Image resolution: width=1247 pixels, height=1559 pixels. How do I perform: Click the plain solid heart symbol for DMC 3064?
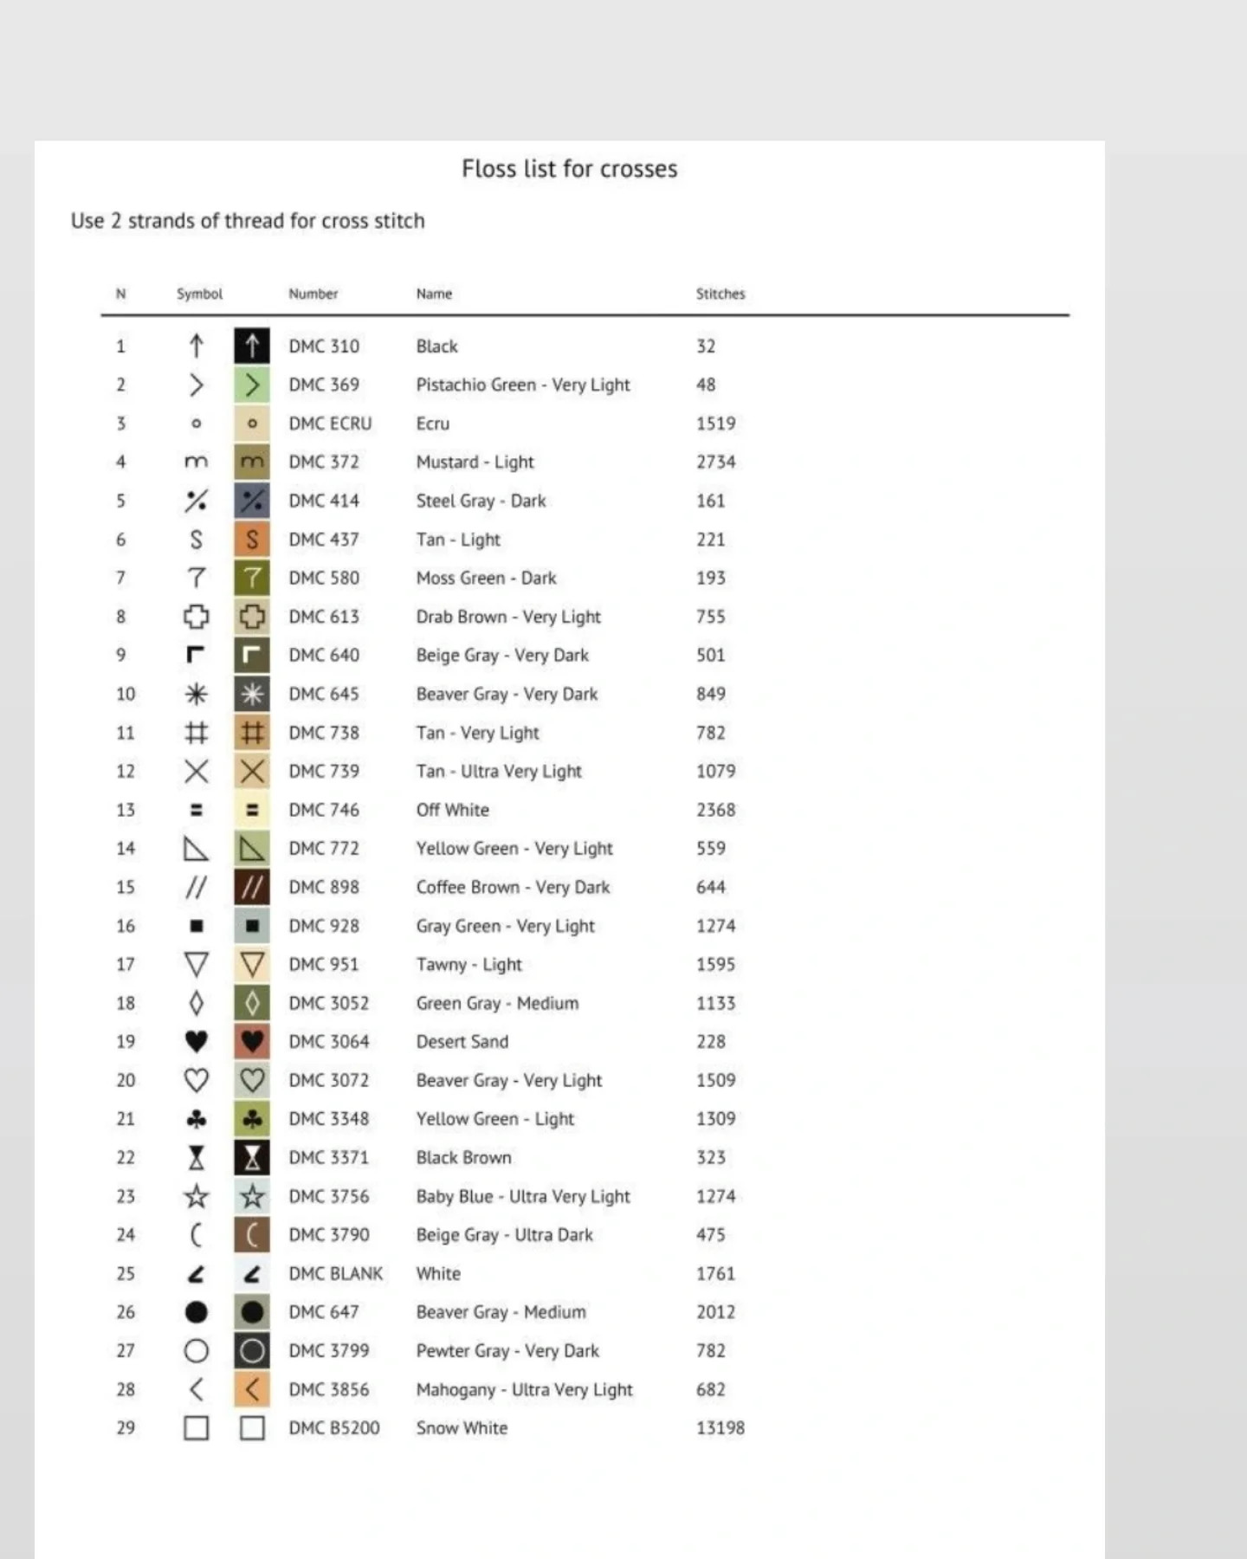click(197, 1042)
